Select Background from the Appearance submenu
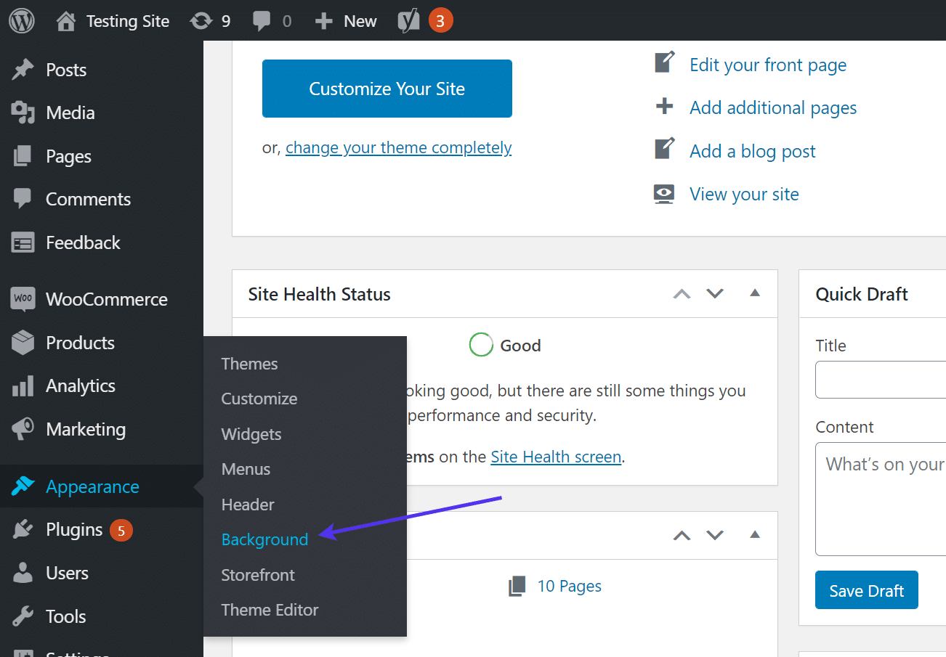Image resolution: width=946 pixels, height=657 pixels. pyautogui.click(x=264, y=539)
